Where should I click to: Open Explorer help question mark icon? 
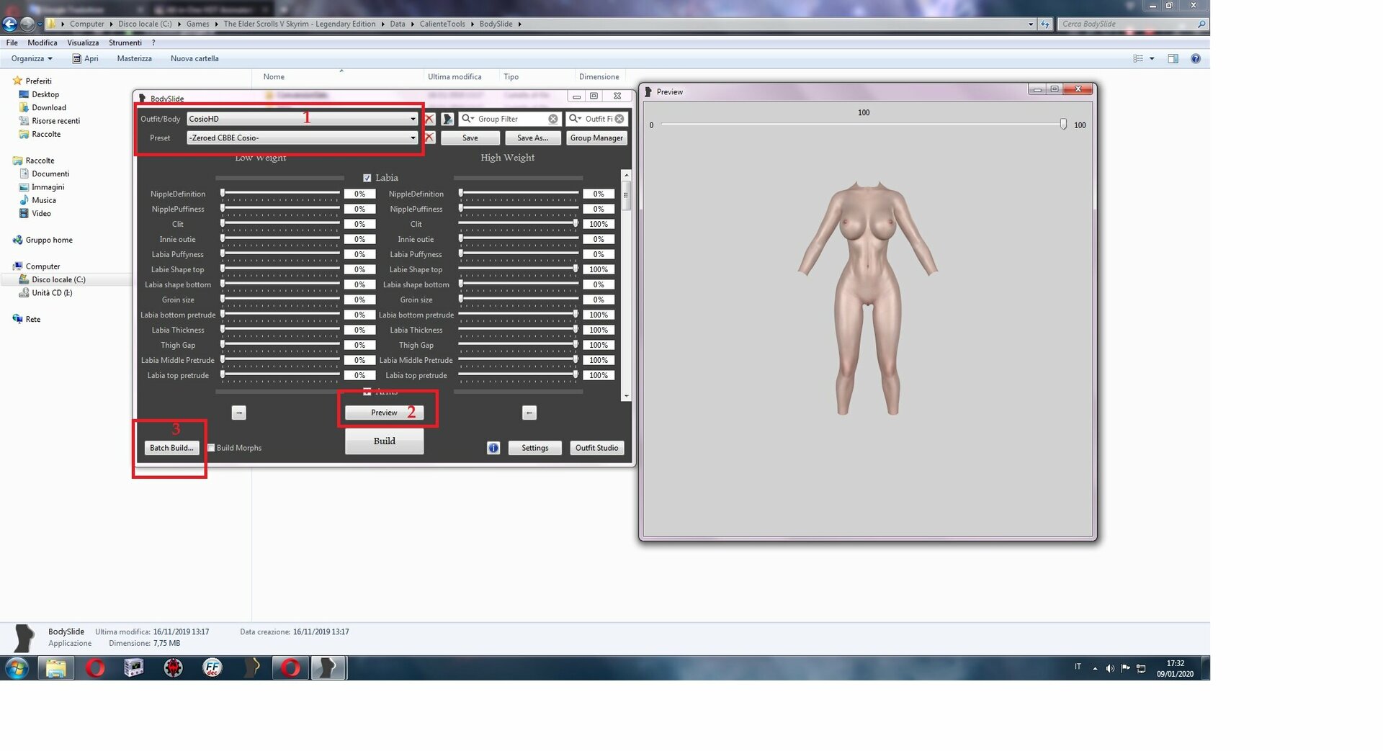[x=1196, y=58]
